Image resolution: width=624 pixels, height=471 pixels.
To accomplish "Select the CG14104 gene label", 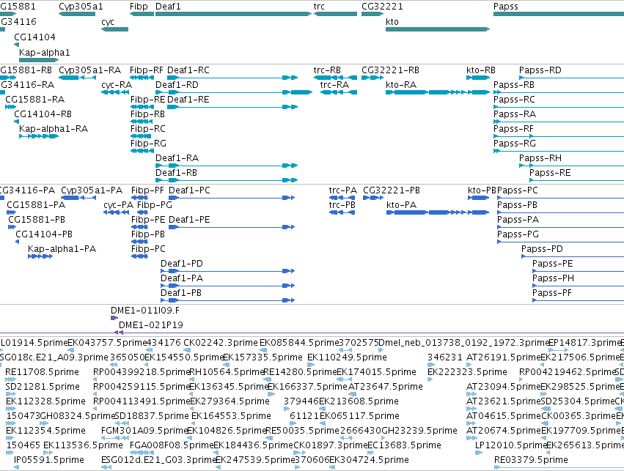I will (x=34, y=37).
